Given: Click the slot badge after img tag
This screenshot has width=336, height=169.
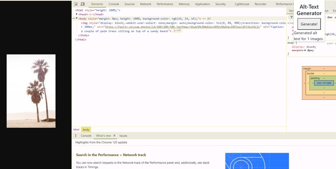Looking at the screenshot, I should coord(178,30).
